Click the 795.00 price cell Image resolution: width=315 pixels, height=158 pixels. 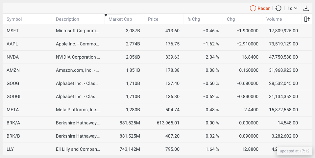click(172, 149)
